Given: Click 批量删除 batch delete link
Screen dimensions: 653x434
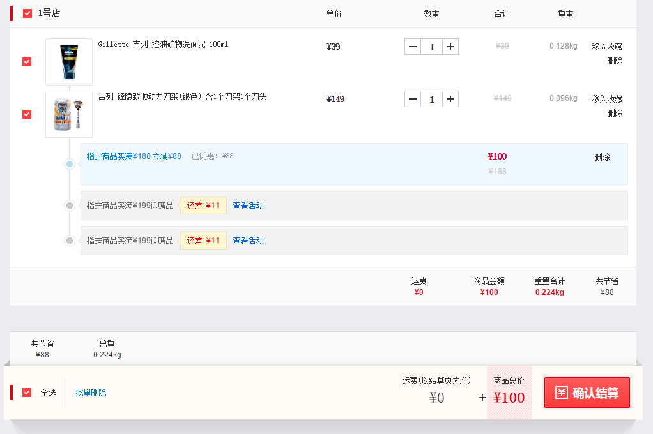Looking at the screenshot, I should point(91,393).
